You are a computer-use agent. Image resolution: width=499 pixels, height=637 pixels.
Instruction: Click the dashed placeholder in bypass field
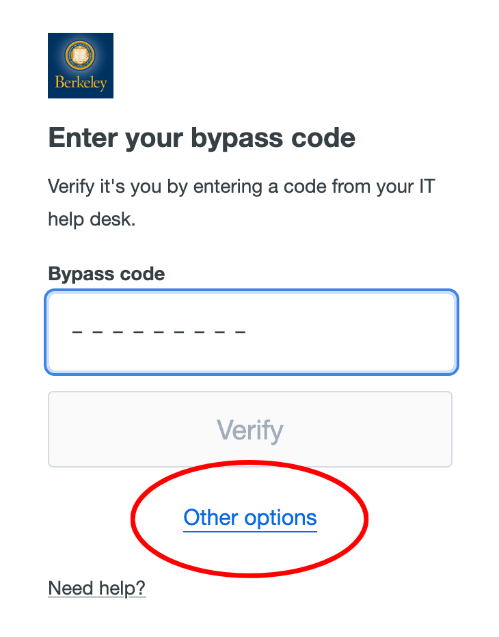pos(159,332)
